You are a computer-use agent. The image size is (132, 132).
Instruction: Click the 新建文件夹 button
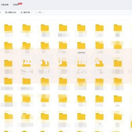click(x=11, y=12)
